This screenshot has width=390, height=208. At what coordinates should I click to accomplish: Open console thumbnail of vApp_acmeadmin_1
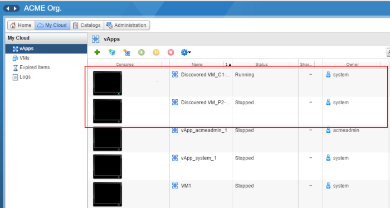(x=108, y=139)
